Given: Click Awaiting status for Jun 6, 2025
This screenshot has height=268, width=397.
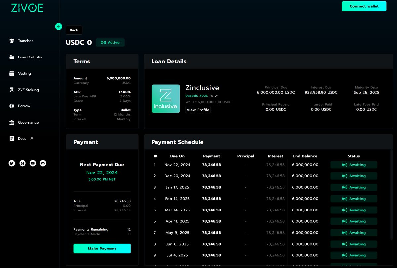Looking at the screenshot, I should tap(354, 244).
